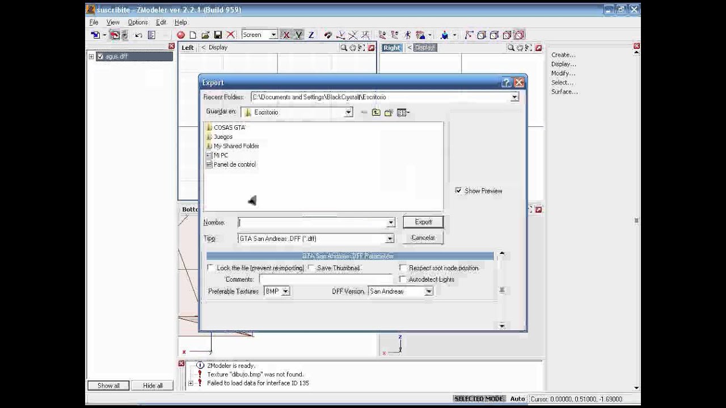Image resolution: width=726 pixels, height=408 pixels.
Task: Click the Hide all button
Action: (x=153, y=385)
